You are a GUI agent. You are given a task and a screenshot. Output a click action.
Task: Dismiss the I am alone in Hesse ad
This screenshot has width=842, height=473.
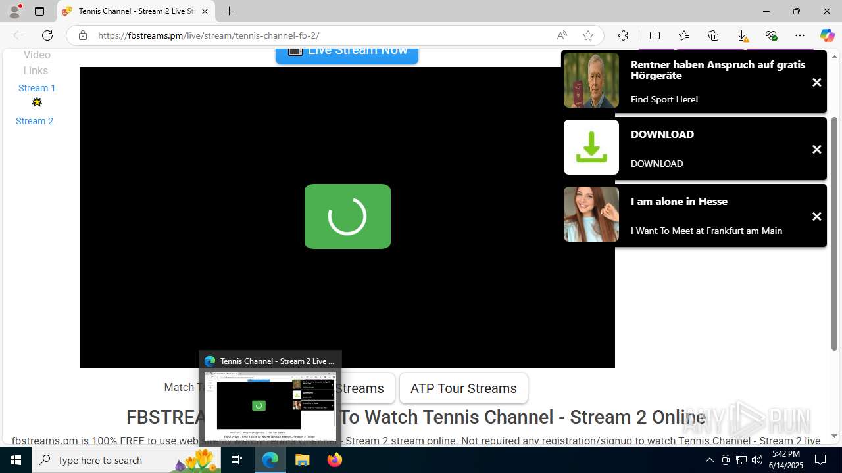click(x=816, y=217)
